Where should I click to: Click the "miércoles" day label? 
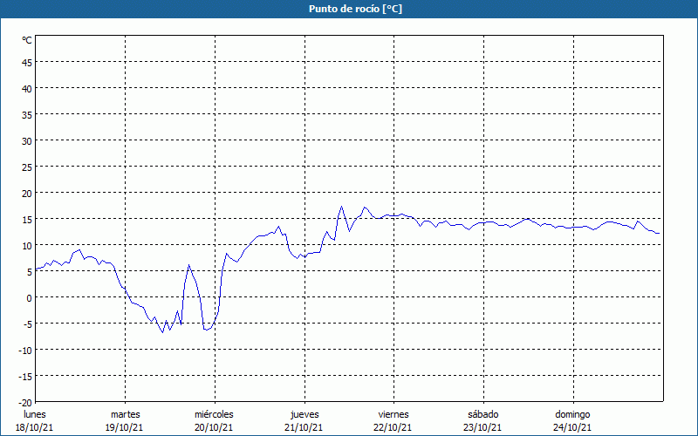[214, 414]
